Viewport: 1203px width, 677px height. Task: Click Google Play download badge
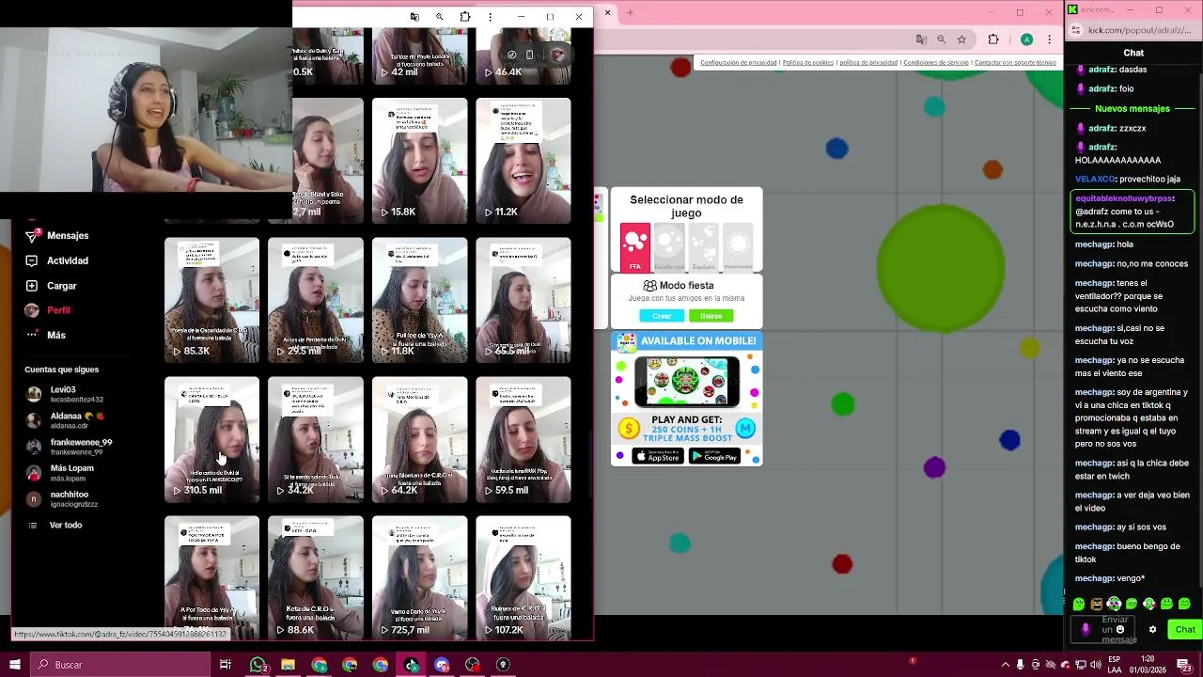pyautogui.click(x=715, y=456)
